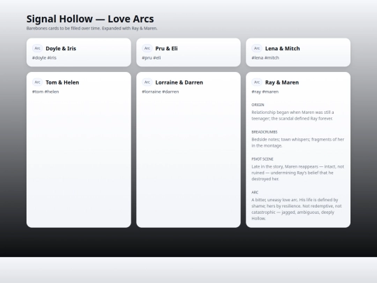Screen dimensions: 377x283
Task: Open the Lena & Mitch card title
Action: (x=283, y=48)
